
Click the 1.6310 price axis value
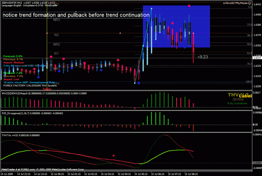click(257, 76)
